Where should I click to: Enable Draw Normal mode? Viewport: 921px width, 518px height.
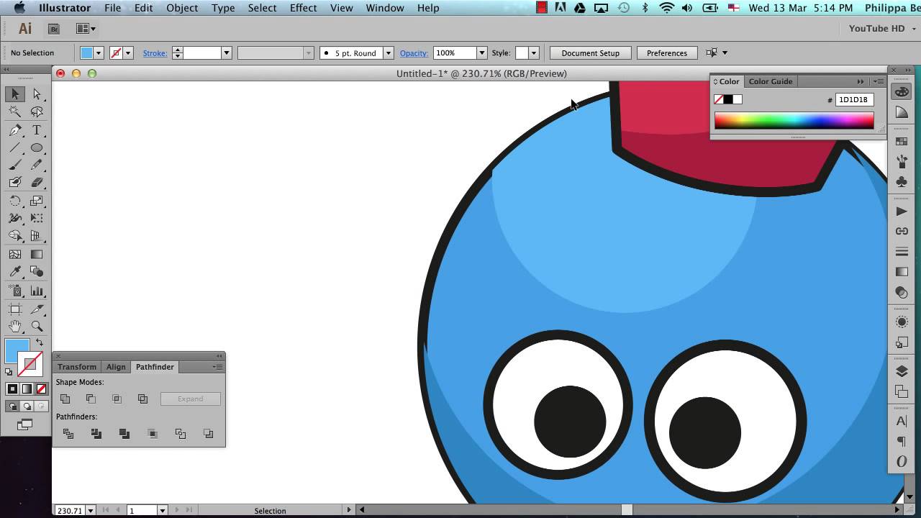[x=12, y=406]
